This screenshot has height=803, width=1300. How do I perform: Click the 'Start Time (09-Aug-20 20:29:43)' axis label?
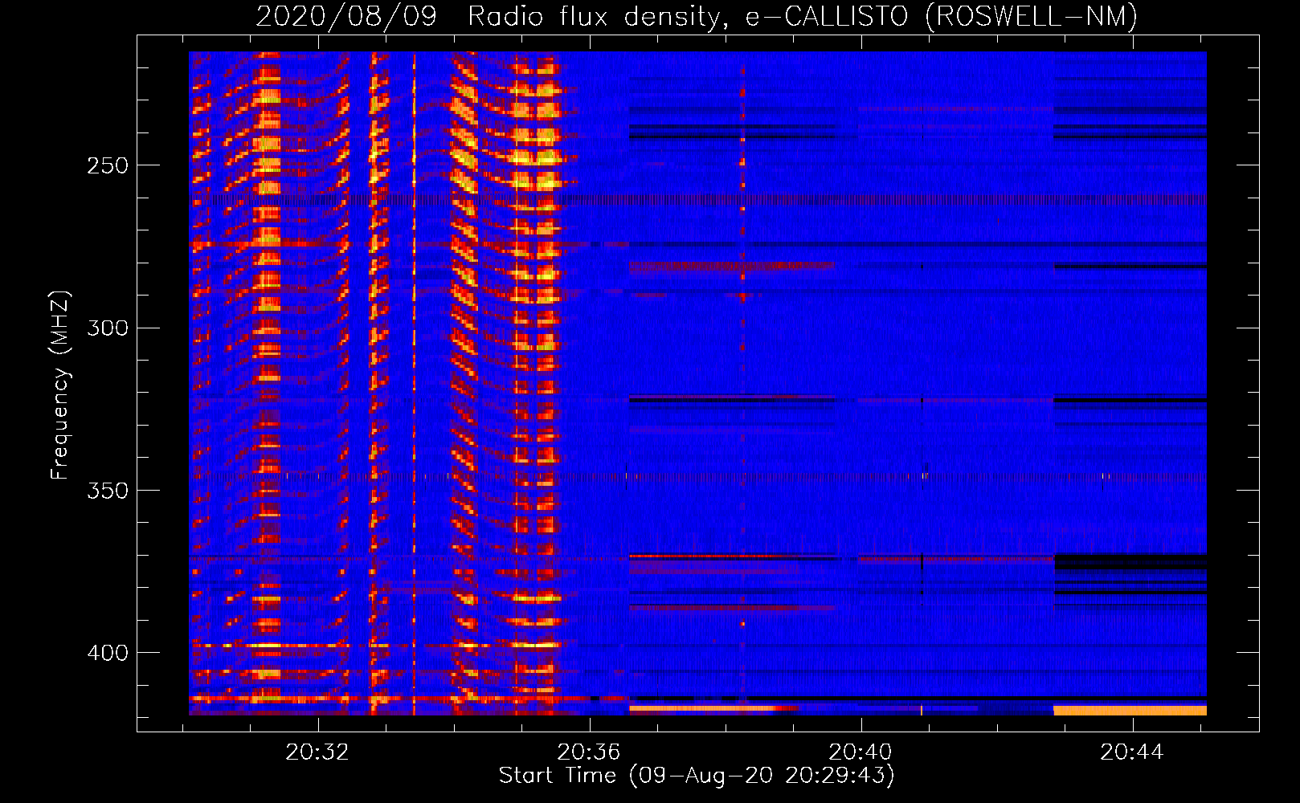[x=697, y=776]
